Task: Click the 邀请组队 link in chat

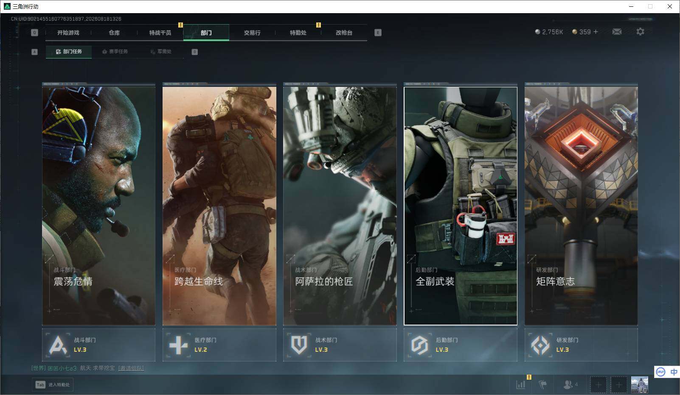Action: point(131,368)
